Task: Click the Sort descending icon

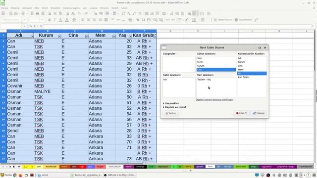Action: [134, 13]
